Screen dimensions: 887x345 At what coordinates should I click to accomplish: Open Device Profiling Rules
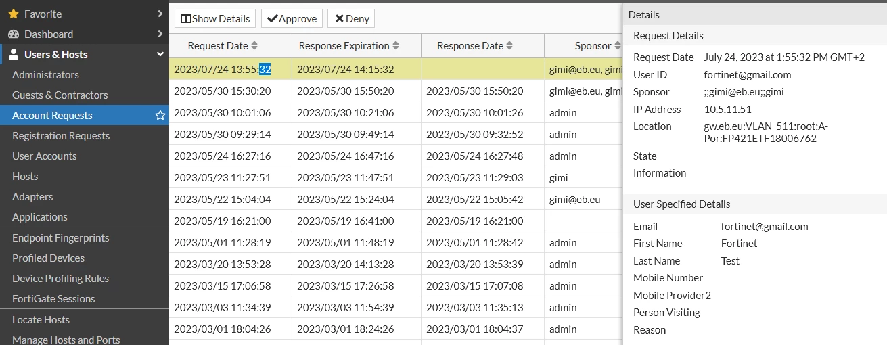tap(60, 279)
